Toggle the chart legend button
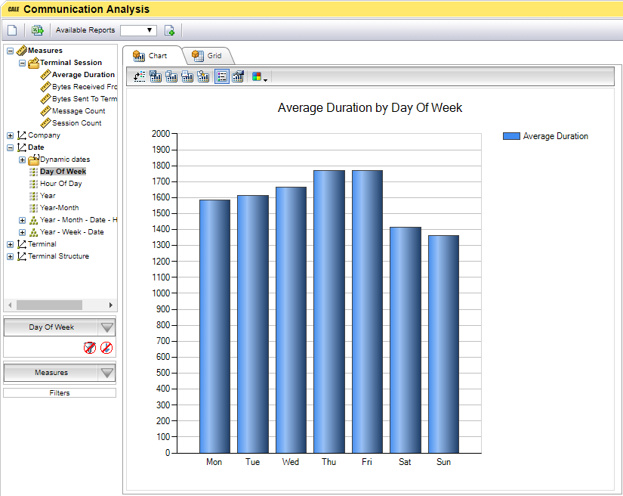Screen dimensions: 623x496 [222, 76]
